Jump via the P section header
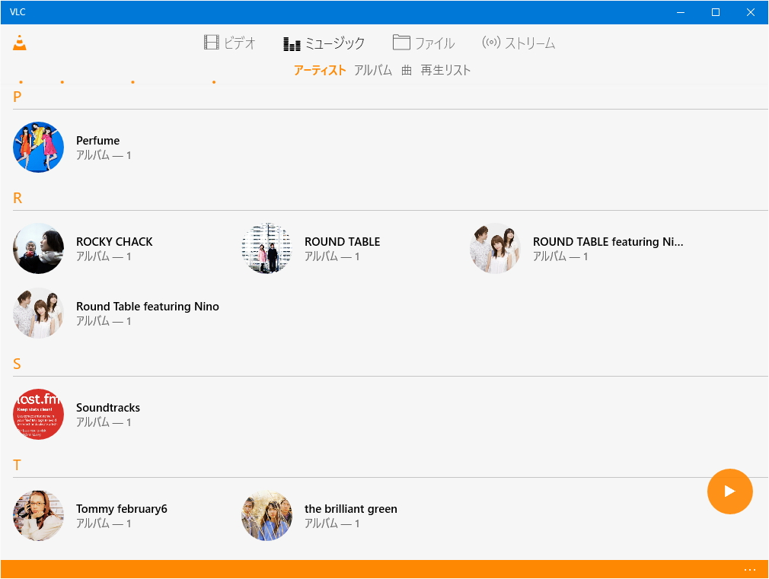 click(x=18, y=97)
